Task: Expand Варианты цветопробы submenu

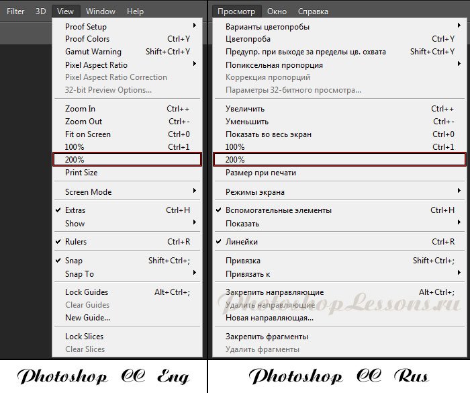Action: (340, 26)
